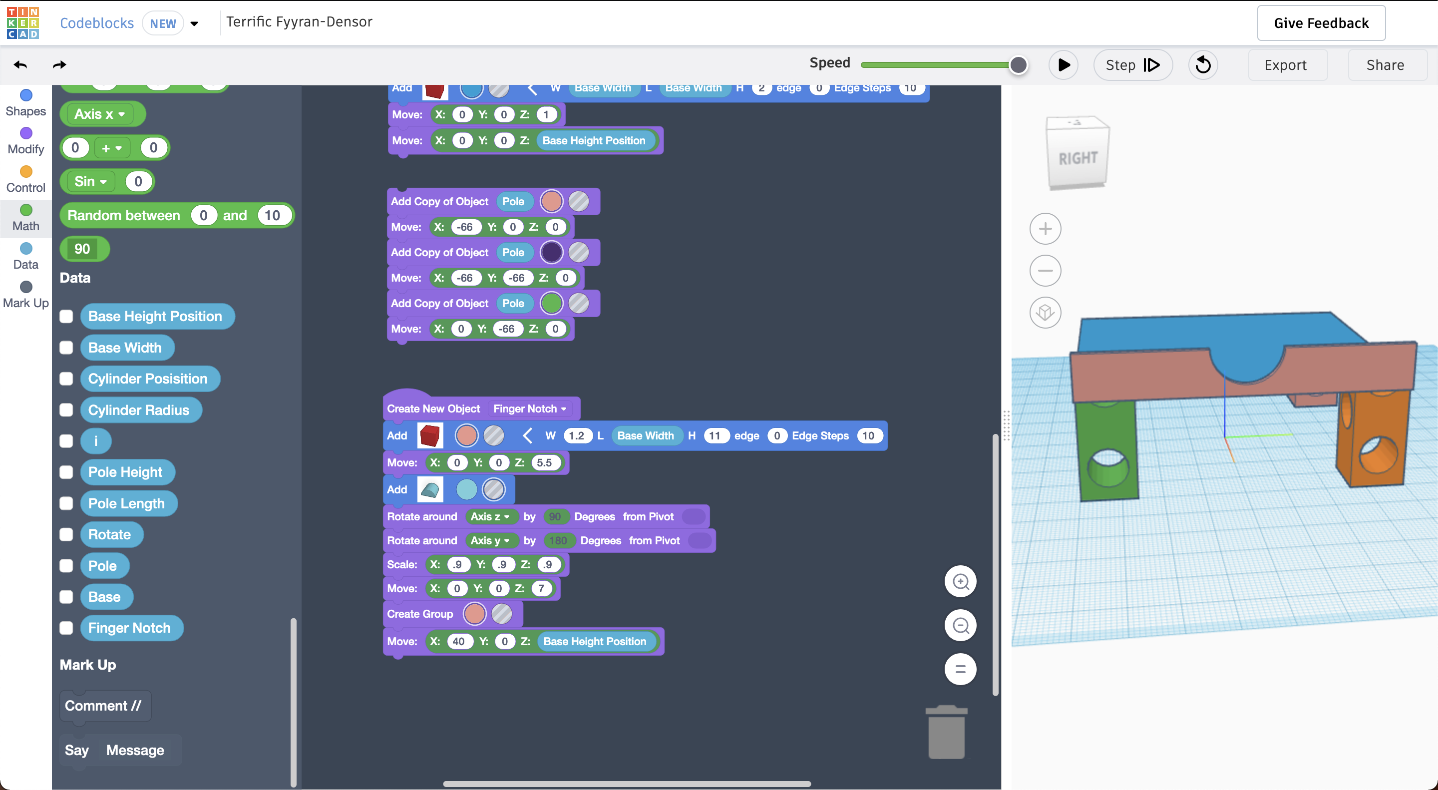The image size is (1438, 790).
Task: Click the Tinkercad logo
Action: (x=23, y=23)
